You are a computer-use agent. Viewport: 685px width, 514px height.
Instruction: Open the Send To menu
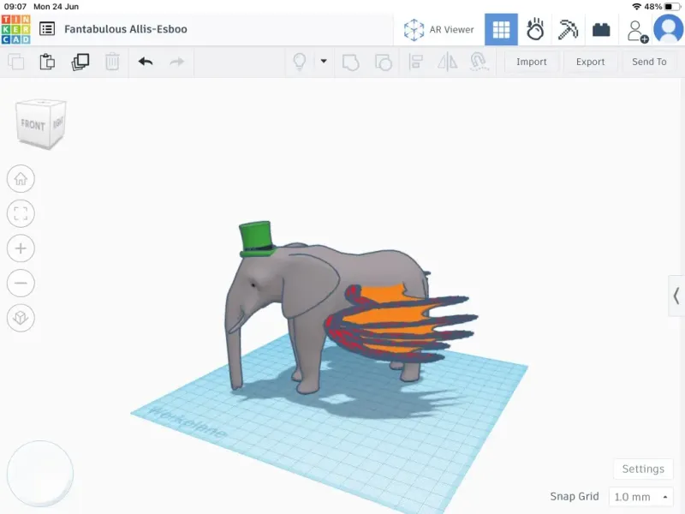click(x=649, y=62)
